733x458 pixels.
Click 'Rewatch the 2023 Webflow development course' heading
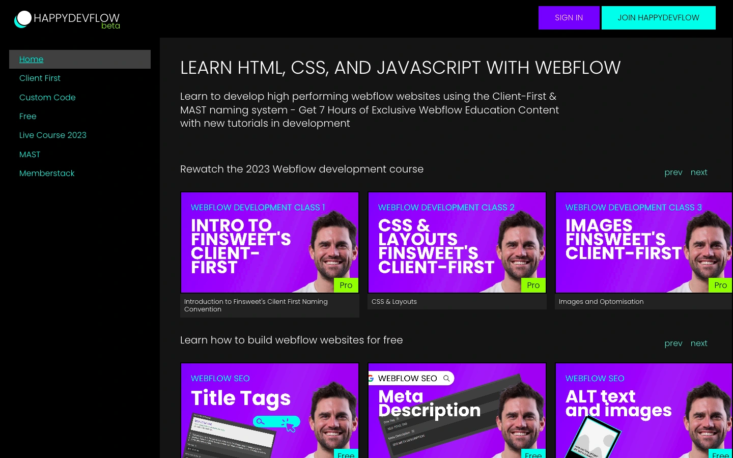[x=302, y=169]
